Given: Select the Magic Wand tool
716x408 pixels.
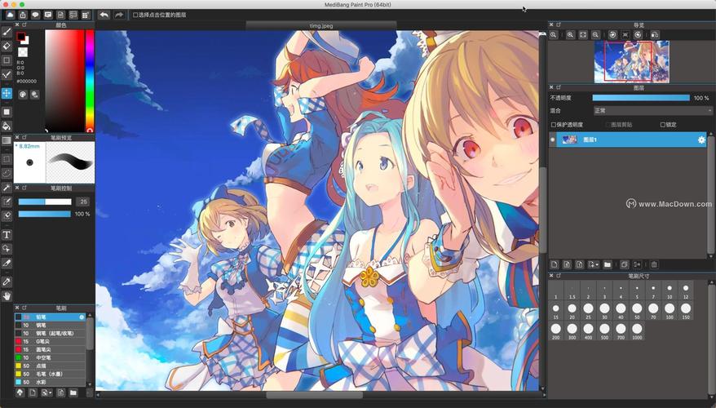Looking at the screenshot, I should click(7, 188).
